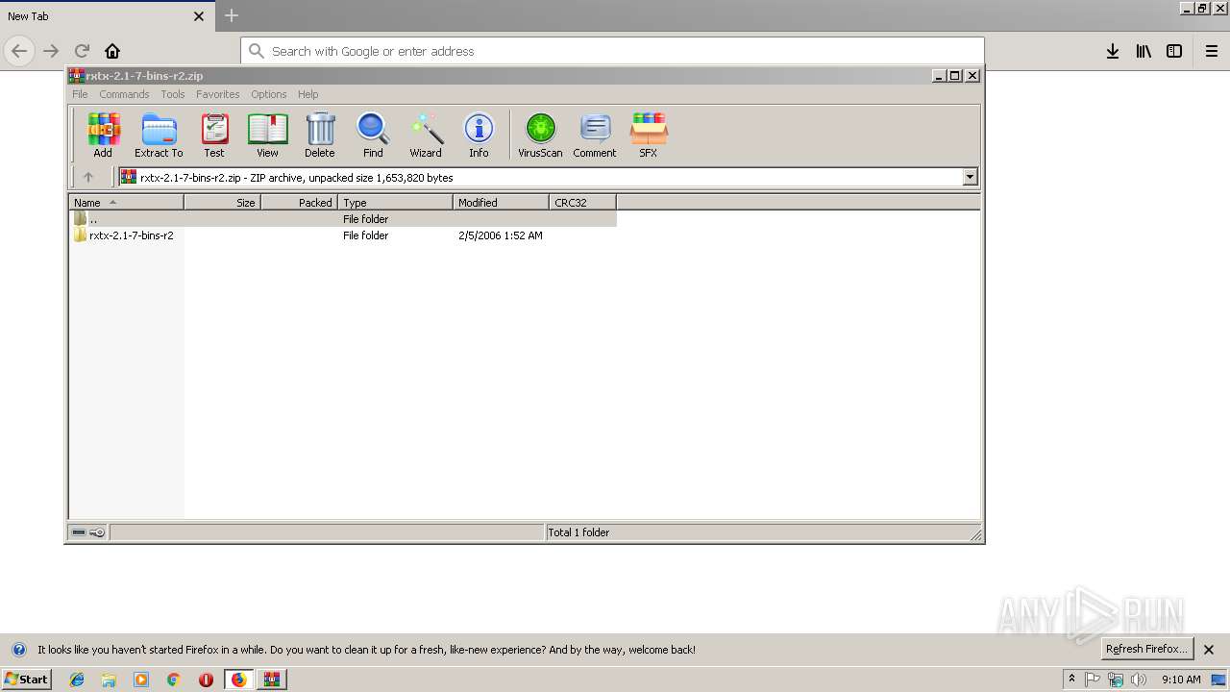The image size is (1230, 692).
Task: Sort by Modified column header
Action: coord(501,203)
